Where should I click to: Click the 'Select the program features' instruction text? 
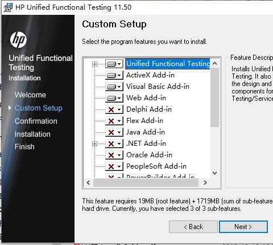[144, 42]
